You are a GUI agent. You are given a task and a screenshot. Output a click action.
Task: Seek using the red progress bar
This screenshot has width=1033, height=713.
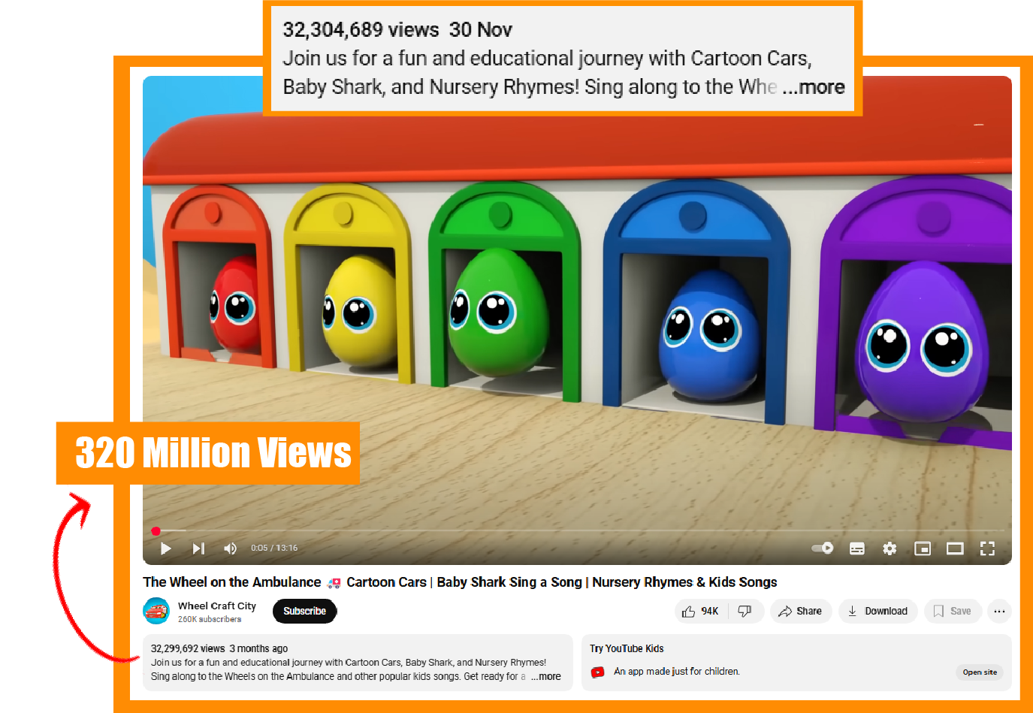[577, 531]
